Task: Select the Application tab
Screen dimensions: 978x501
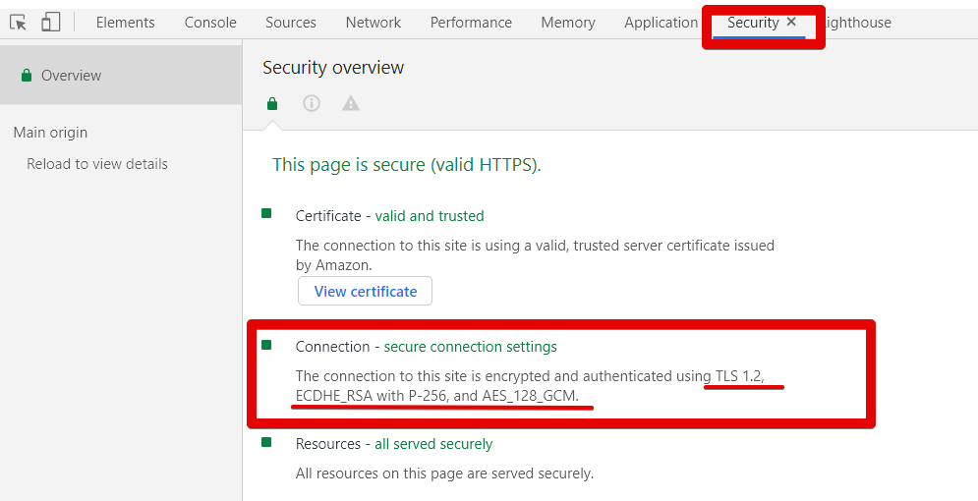Action: click(x=661, y=23)
